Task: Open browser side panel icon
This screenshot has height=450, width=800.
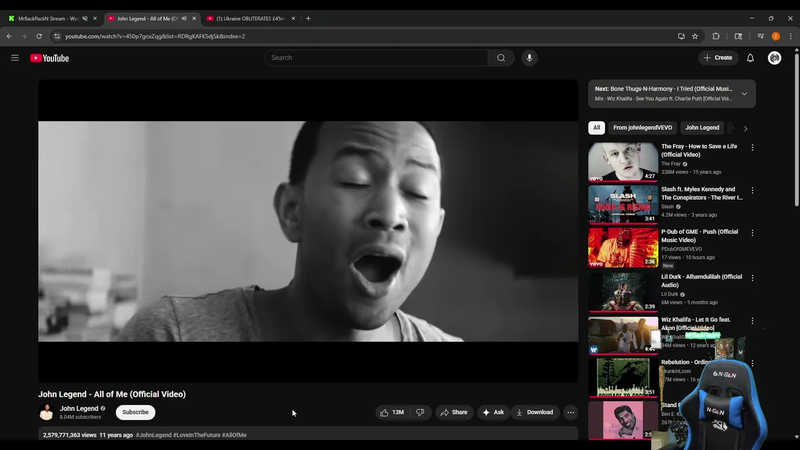Action: [738, 36]
